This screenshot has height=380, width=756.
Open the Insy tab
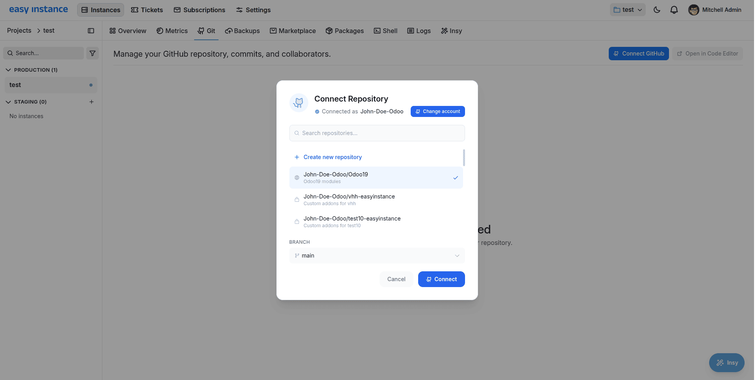click(451, 31)
